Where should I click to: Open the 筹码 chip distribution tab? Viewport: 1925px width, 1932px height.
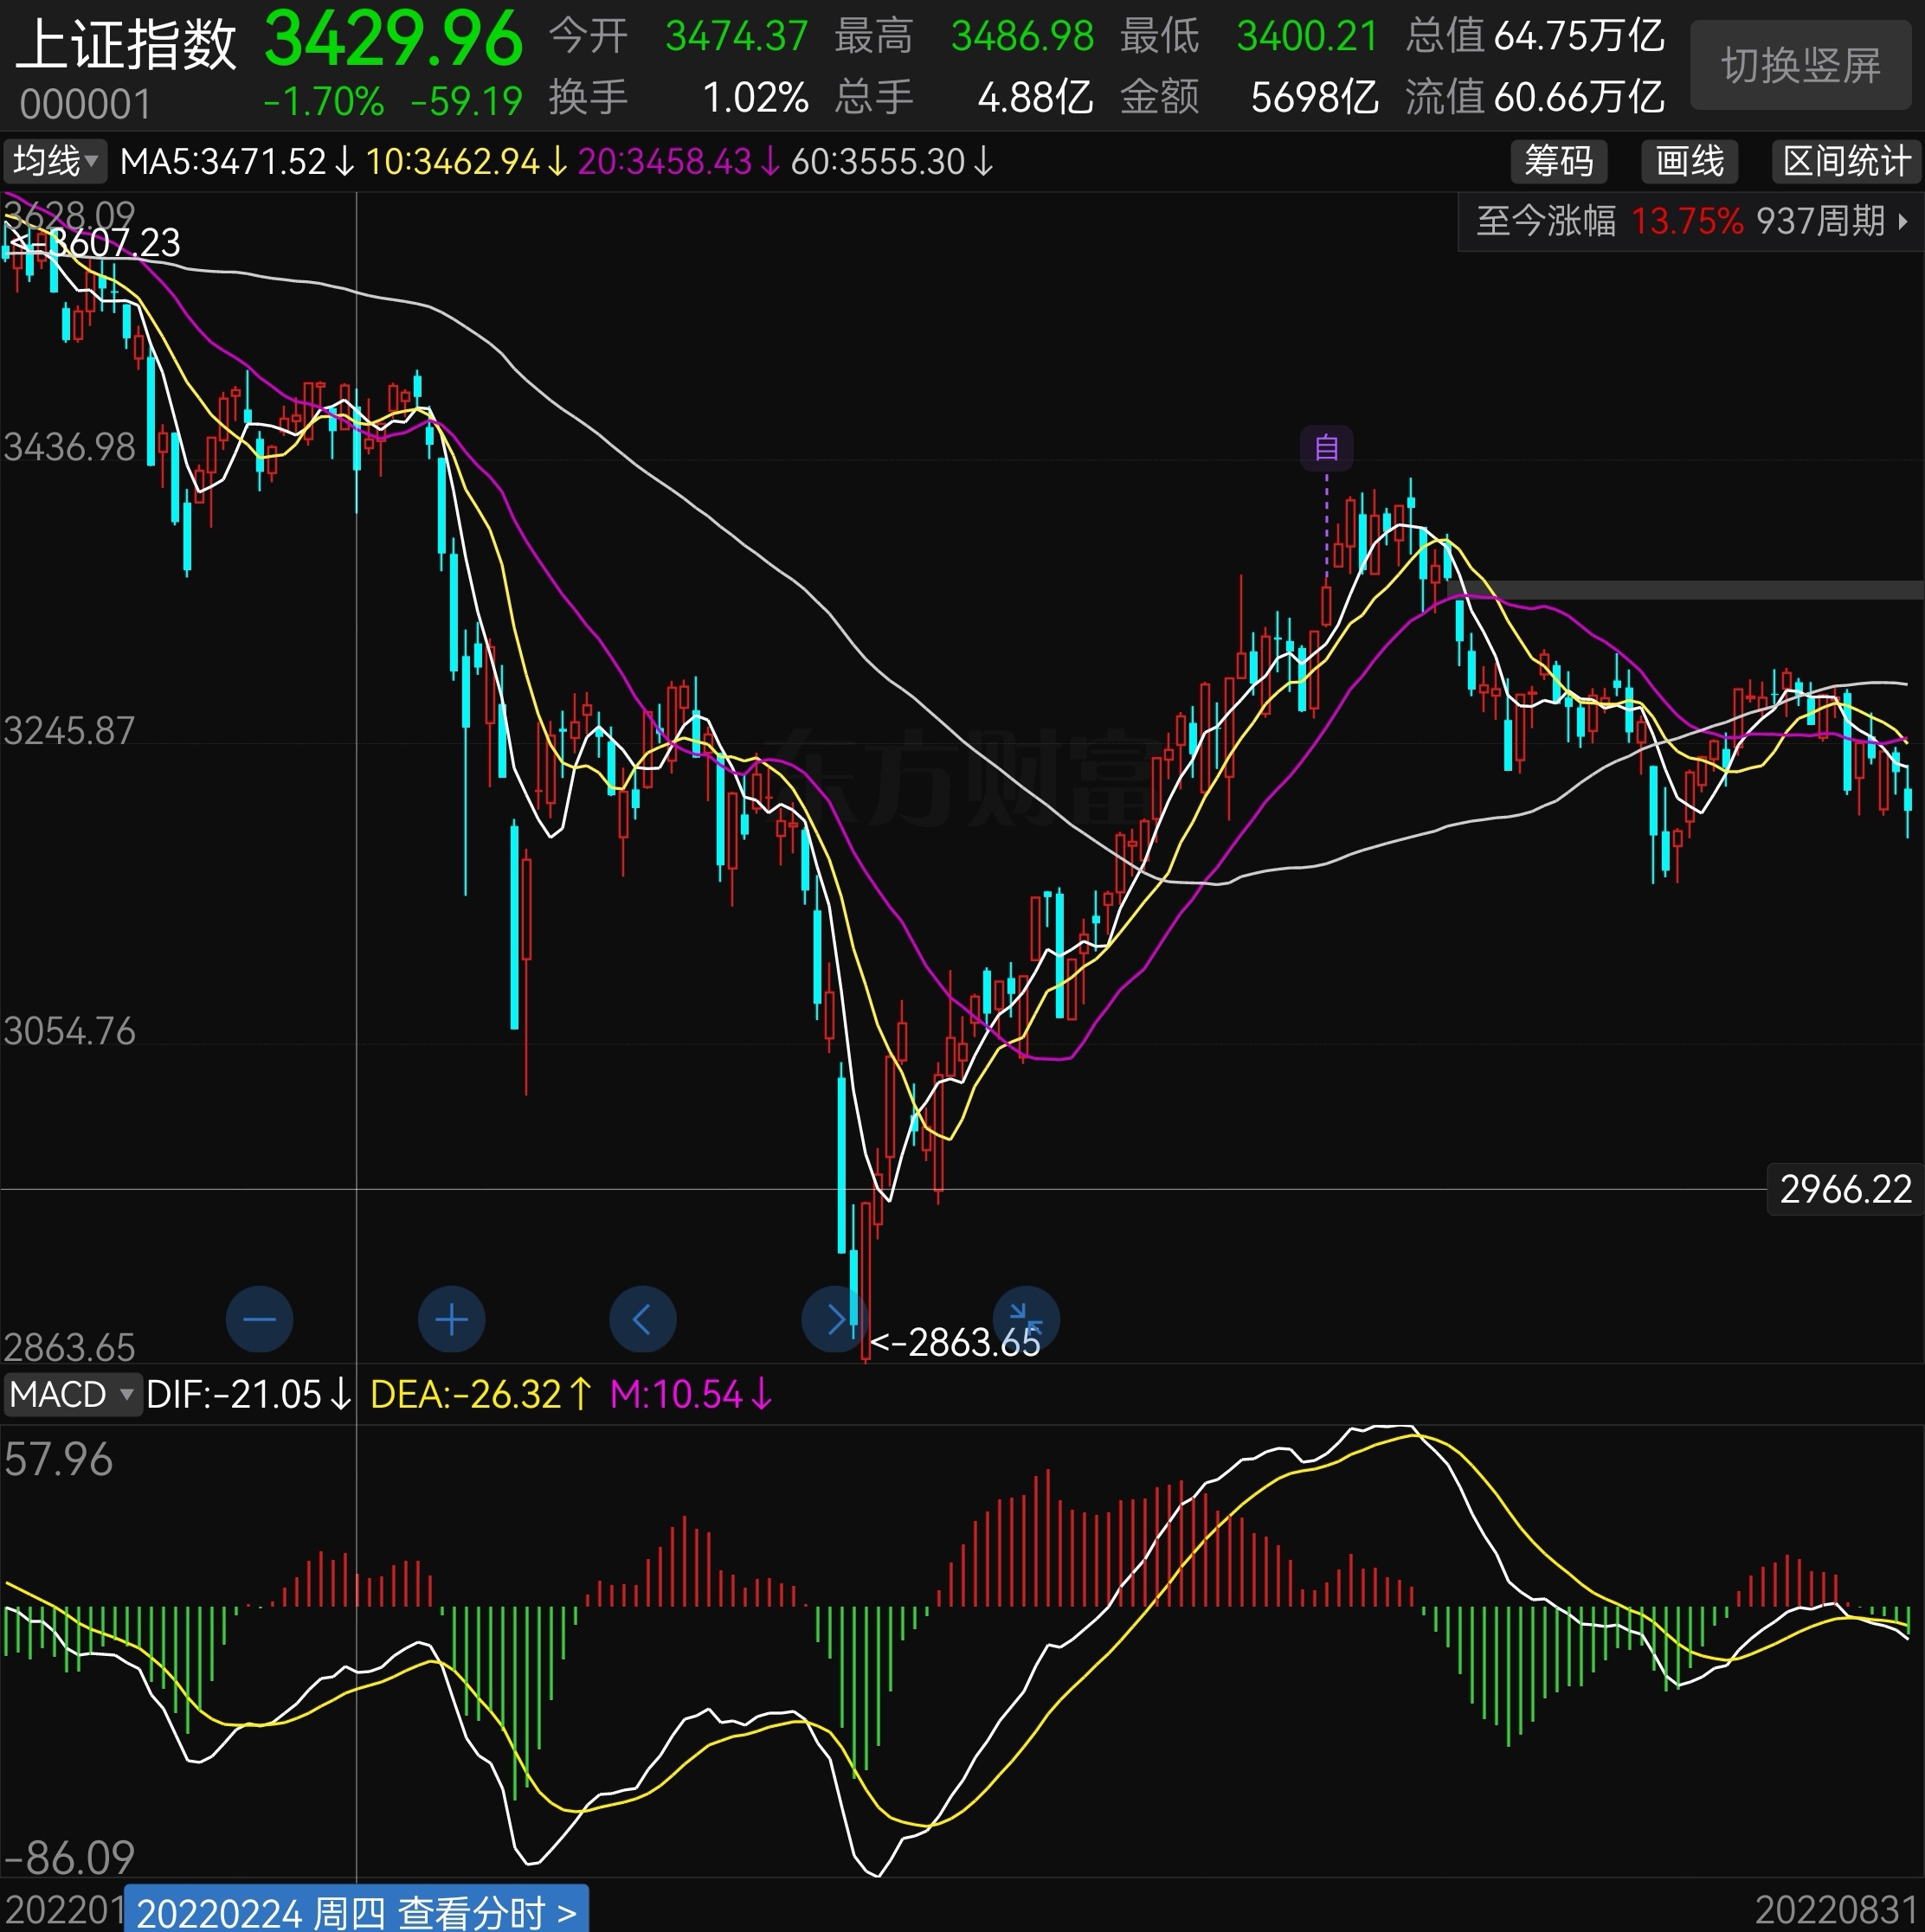pos(1558,161)
